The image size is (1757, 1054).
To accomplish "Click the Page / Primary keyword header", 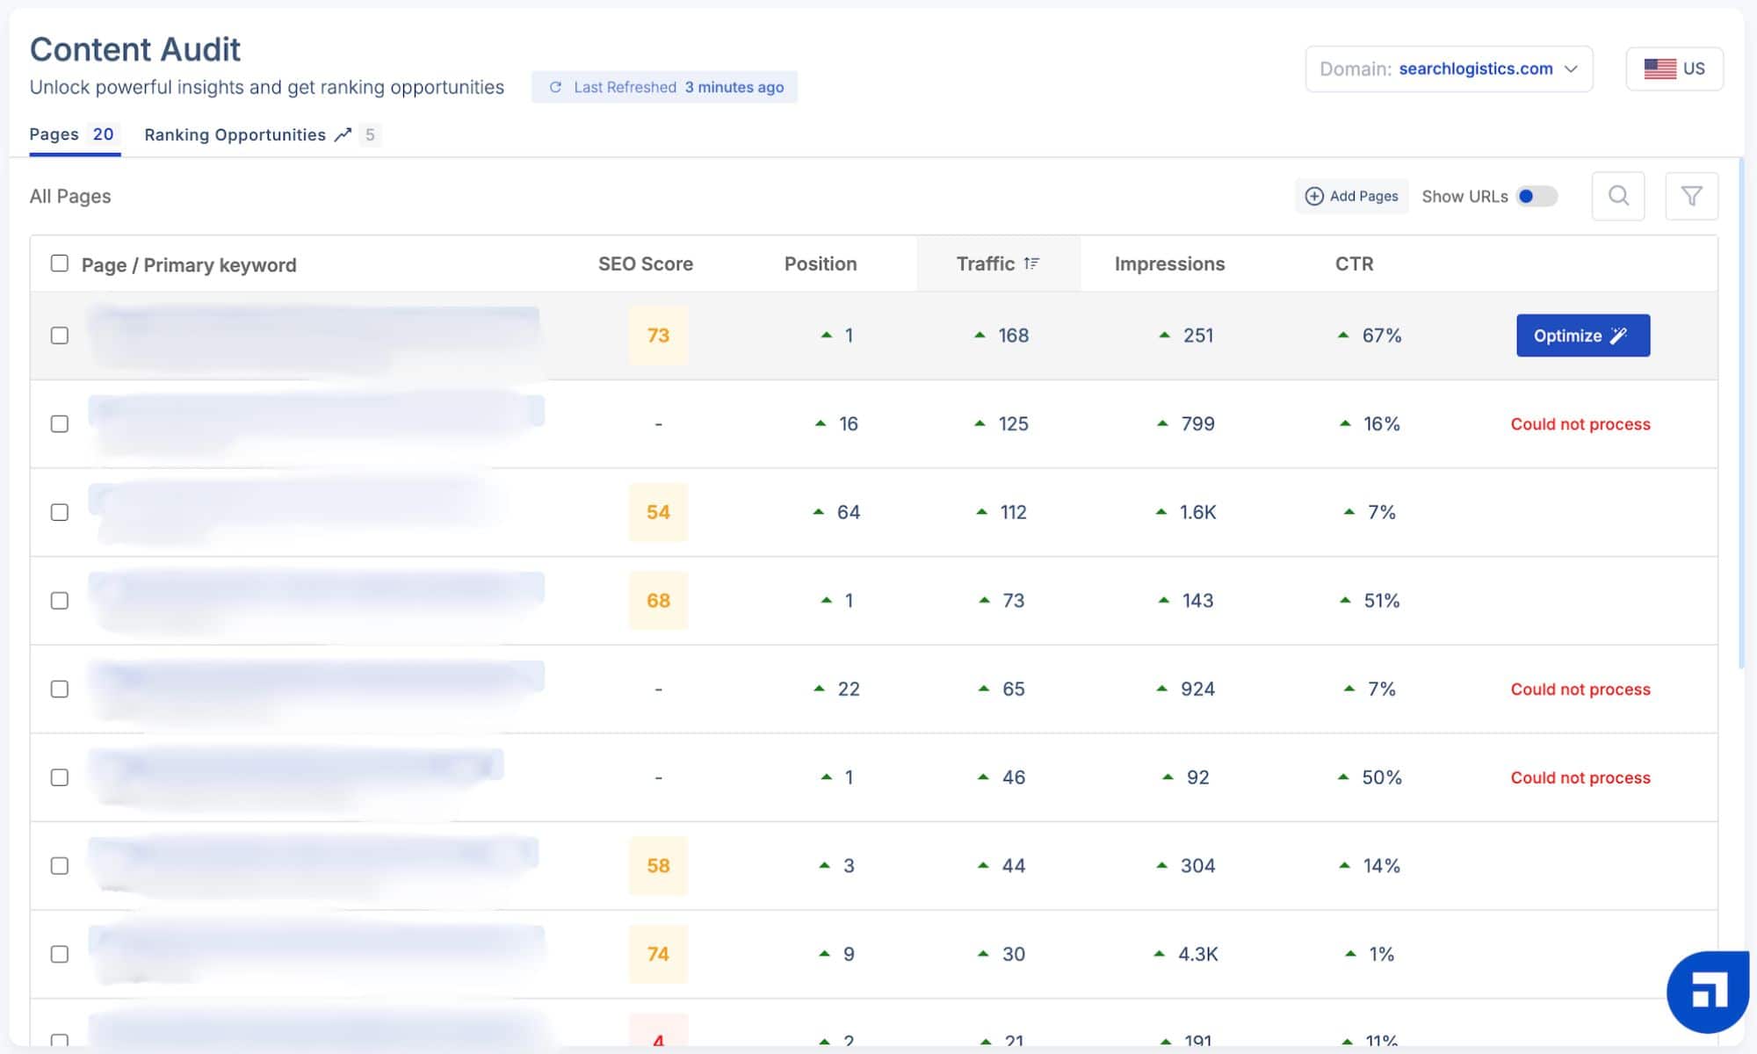I will [189, 264].
